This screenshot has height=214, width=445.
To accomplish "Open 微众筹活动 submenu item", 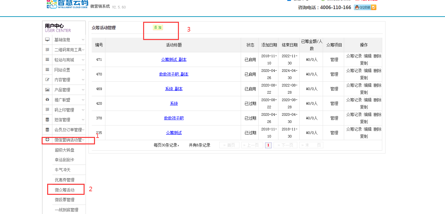I will point(65,190).
